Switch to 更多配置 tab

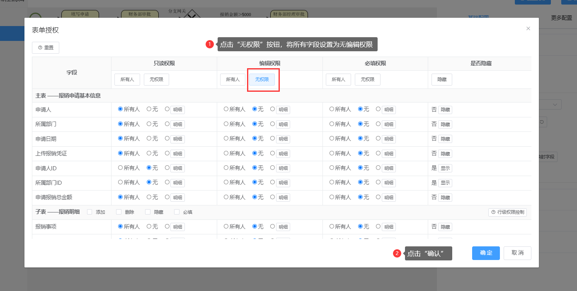point(561,18)
